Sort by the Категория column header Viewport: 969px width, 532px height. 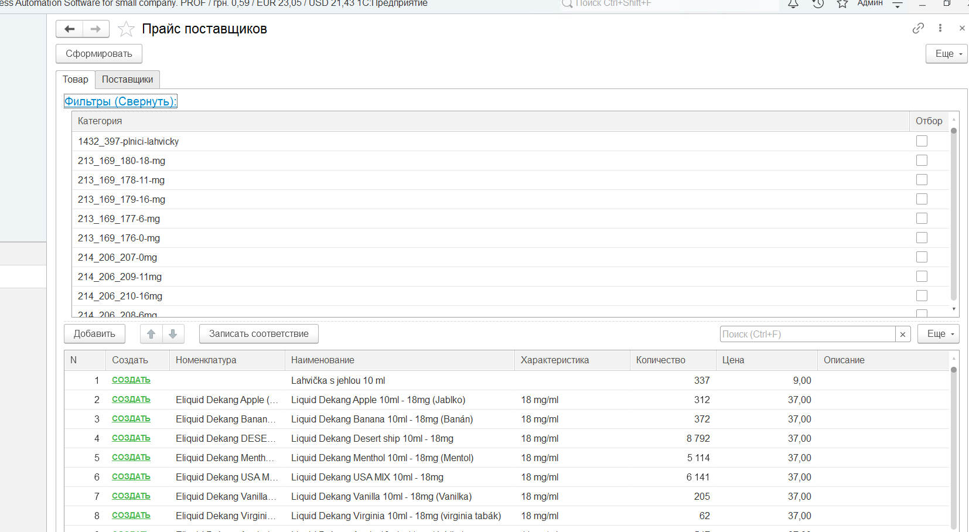pos(490,121)
